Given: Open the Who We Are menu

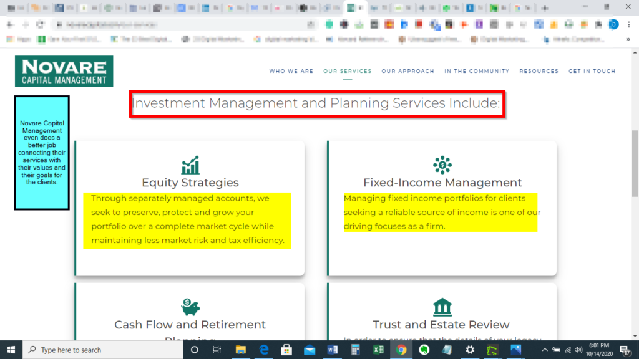Looking at the screenshot, I should tap(291, 71).
